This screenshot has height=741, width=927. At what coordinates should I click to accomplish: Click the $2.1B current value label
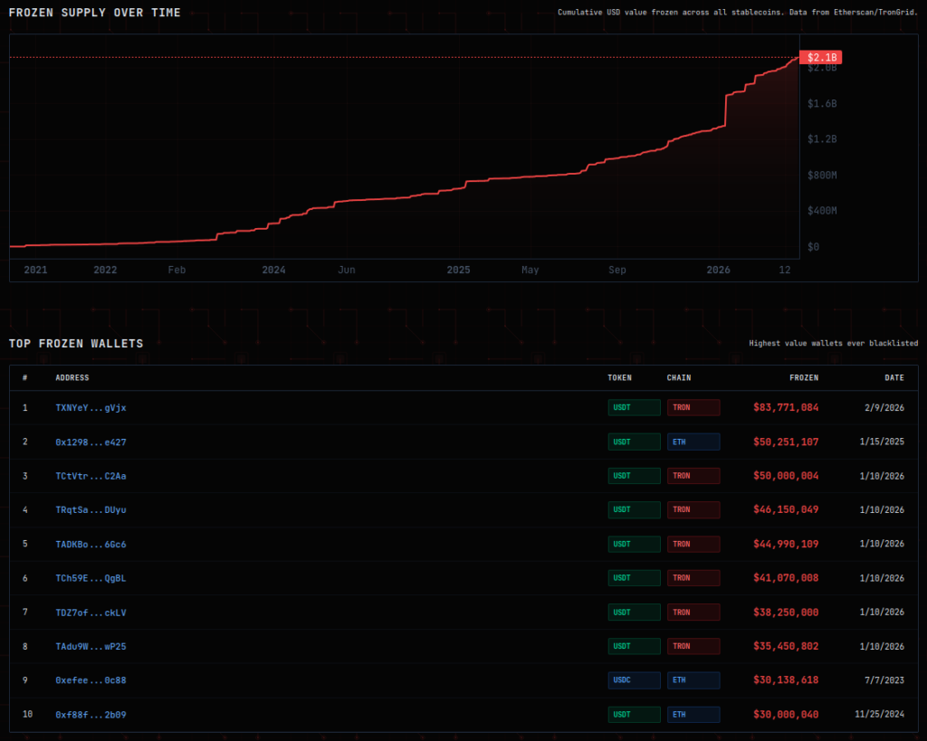[820, 57]
